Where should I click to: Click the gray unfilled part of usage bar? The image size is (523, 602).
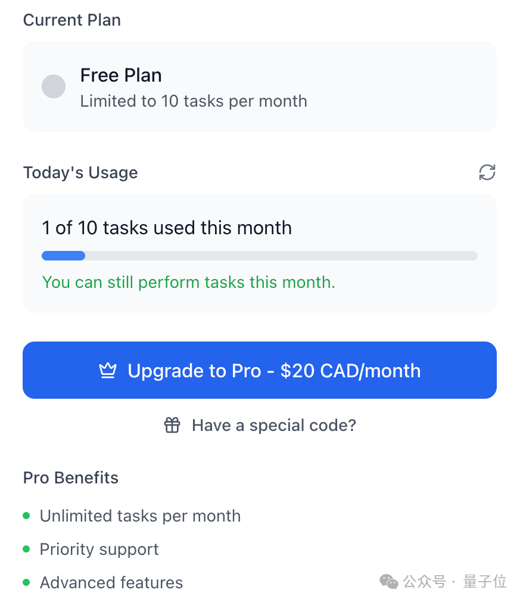tap(281, 256)
